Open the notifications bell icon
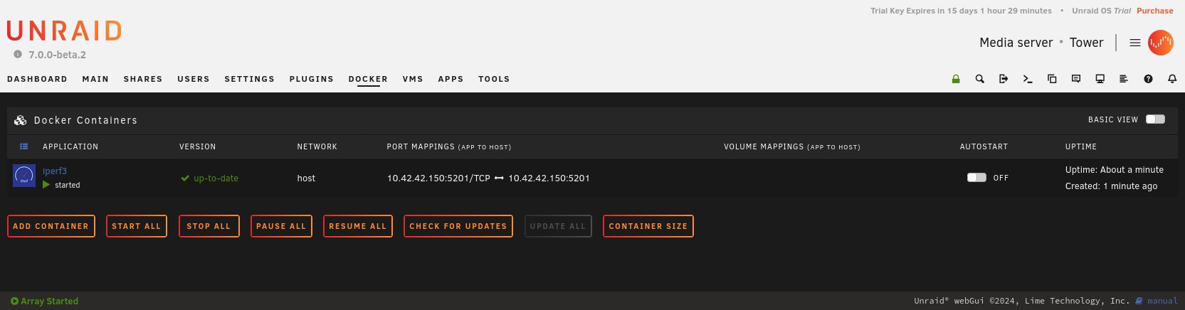 1172,79
